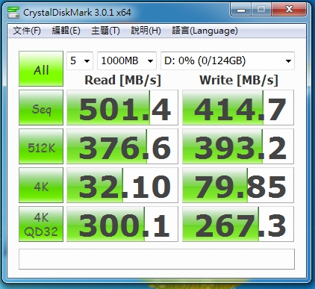Expand the D: drive selection dropdown
This screenshot has height=289, width=315.
[228, 60]
